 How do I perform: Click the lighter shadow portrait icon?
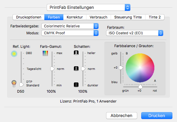coord(76,53)
